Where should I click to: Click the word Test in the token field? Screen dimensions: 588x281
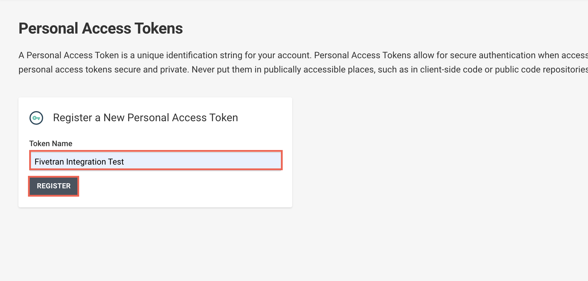click(x=116, y=162)
